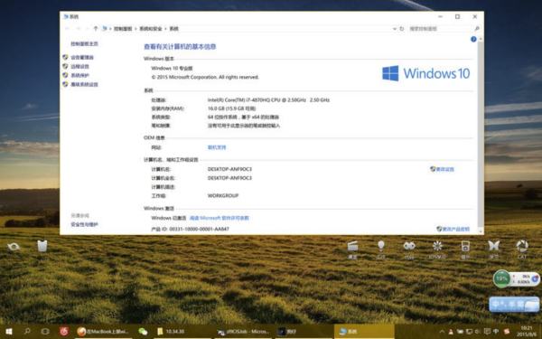The height and width of the screenshot is (339, 542).
Task: Click the Change settings link near computer name
Action: pos(442,169)
